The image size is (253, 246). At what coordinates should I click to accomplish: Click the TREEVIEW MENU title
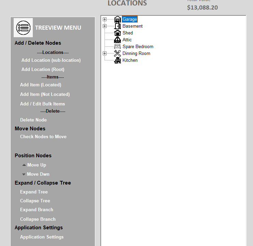pyautogui.click(x=58, y=28)
